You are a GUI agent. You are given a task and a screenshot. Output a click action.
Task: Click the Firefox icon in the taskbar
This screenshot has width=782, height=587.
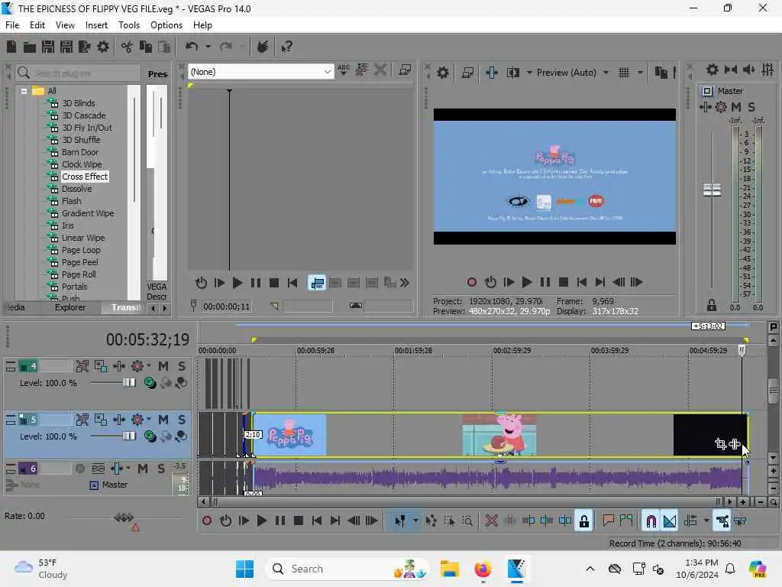click(x=483, y=569)
